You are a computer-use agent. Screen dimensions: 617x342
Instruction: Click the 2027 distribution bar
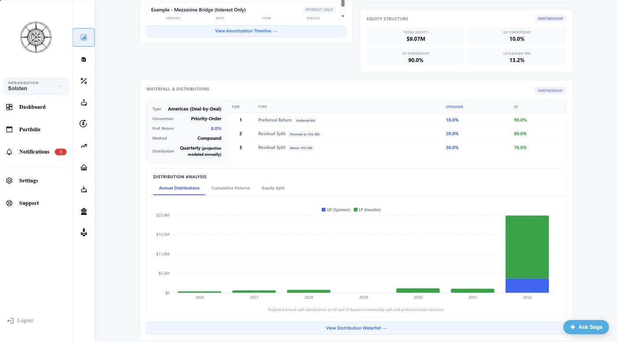point(254,291)
